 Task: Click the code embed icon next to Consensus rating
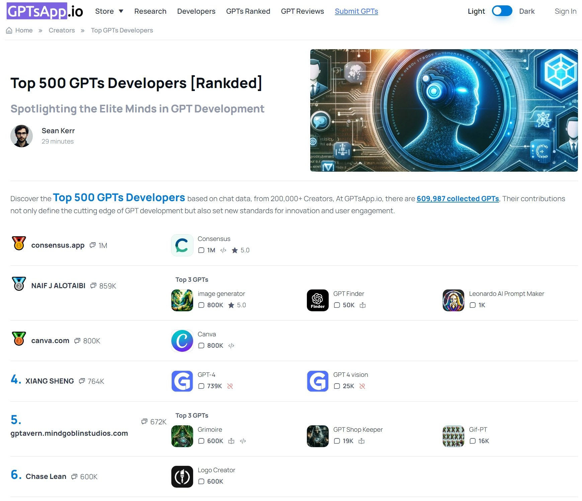[x=223, y=250]
